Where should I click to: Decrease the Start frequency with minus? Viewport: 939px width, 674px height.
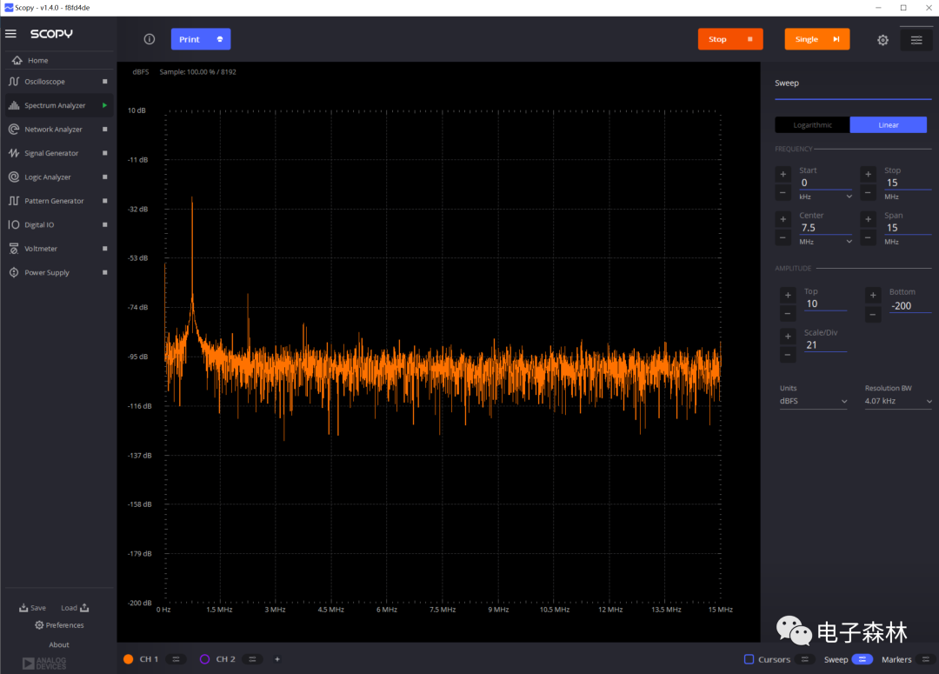782,193
